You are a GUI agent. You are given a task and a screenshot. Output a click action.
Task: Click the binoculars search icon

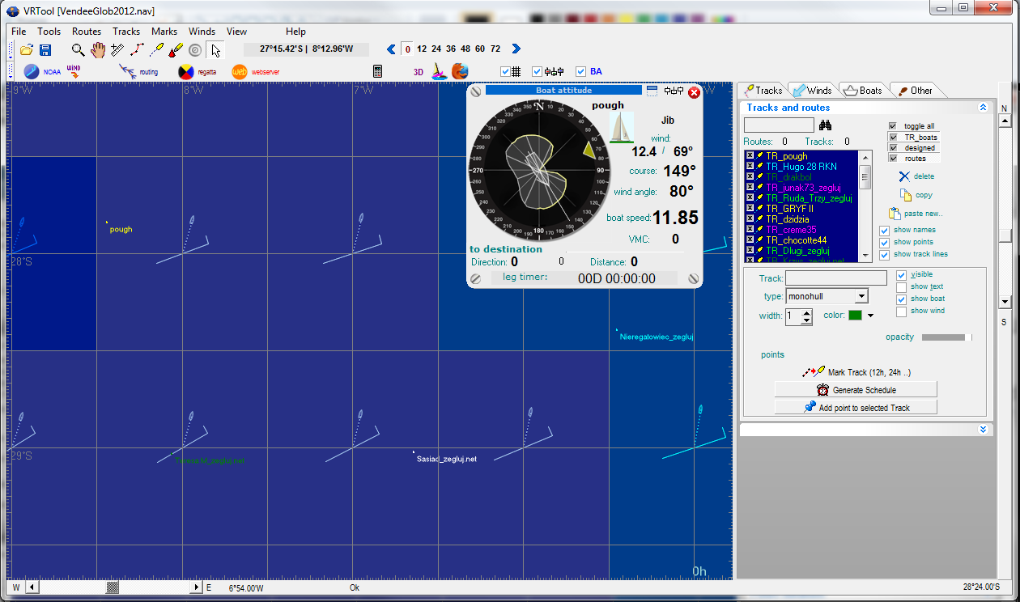click(x=826, y=125)
